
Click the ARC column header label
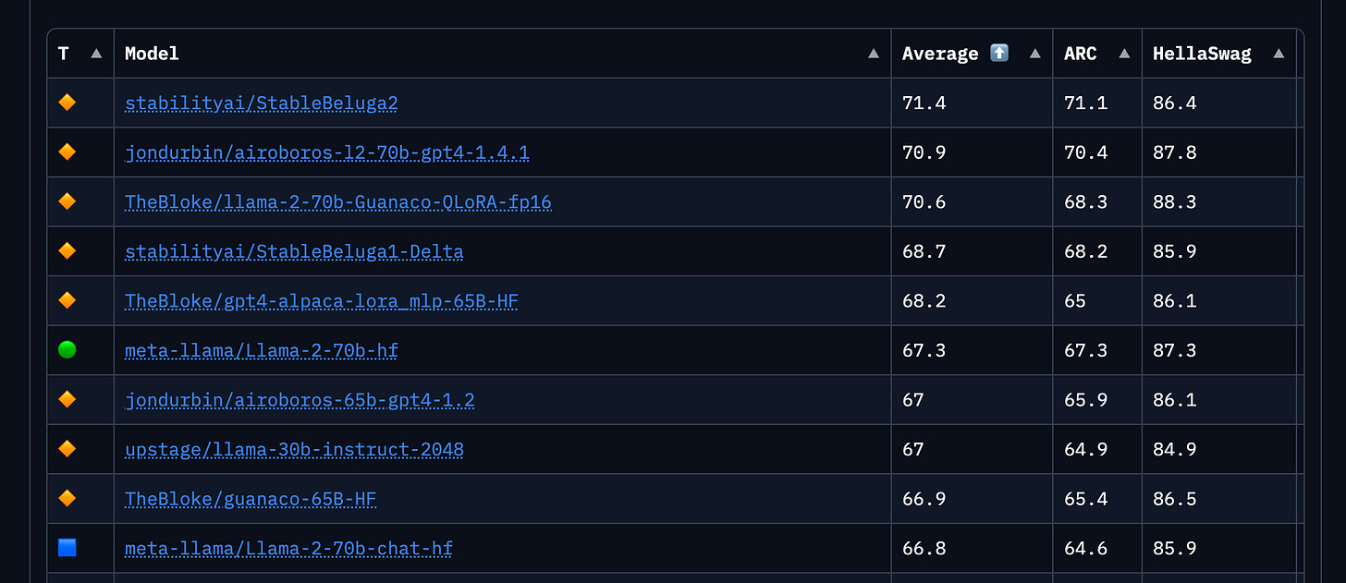click(x=1081, y=54)
